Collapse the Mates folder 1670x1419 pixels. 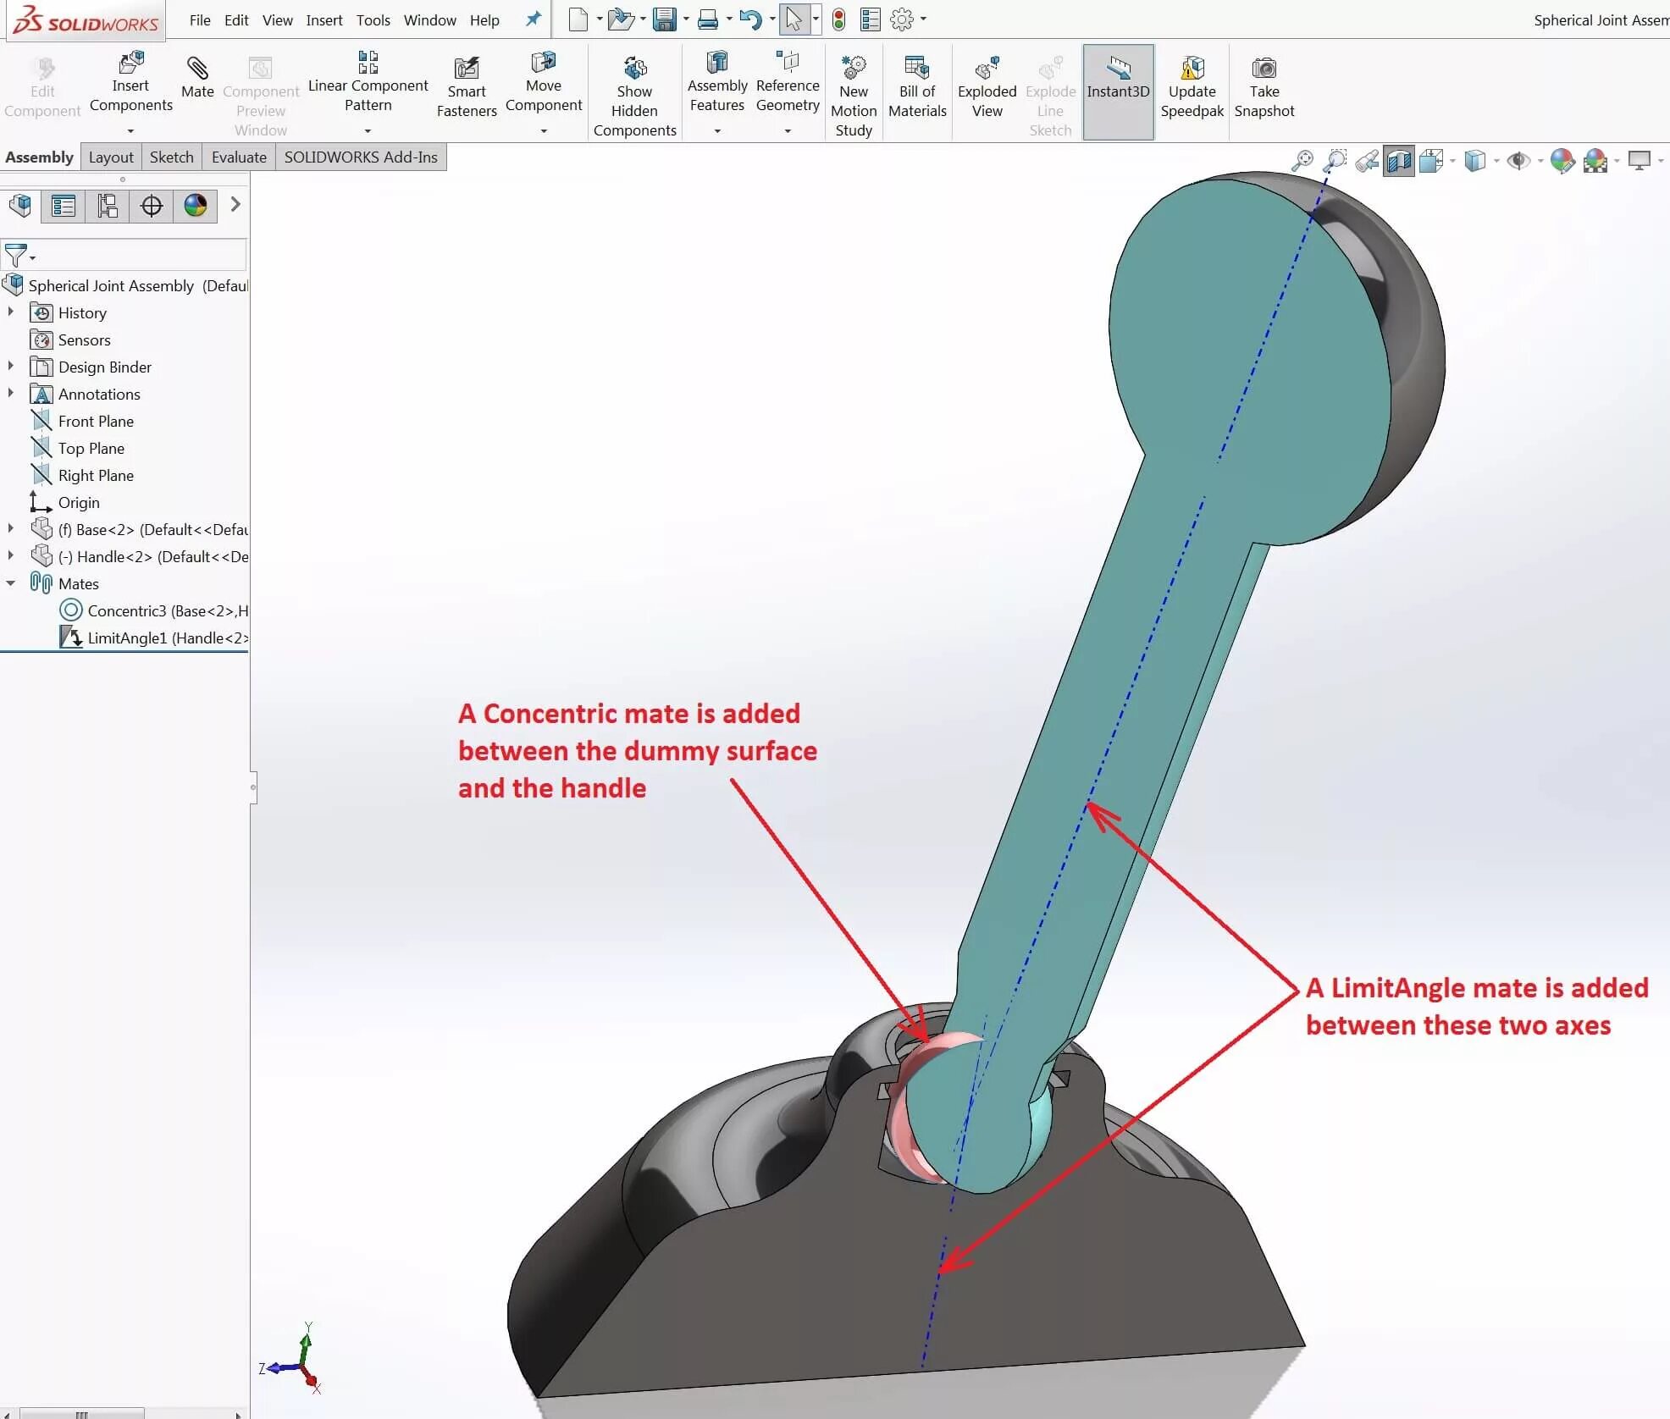[10, 583]
